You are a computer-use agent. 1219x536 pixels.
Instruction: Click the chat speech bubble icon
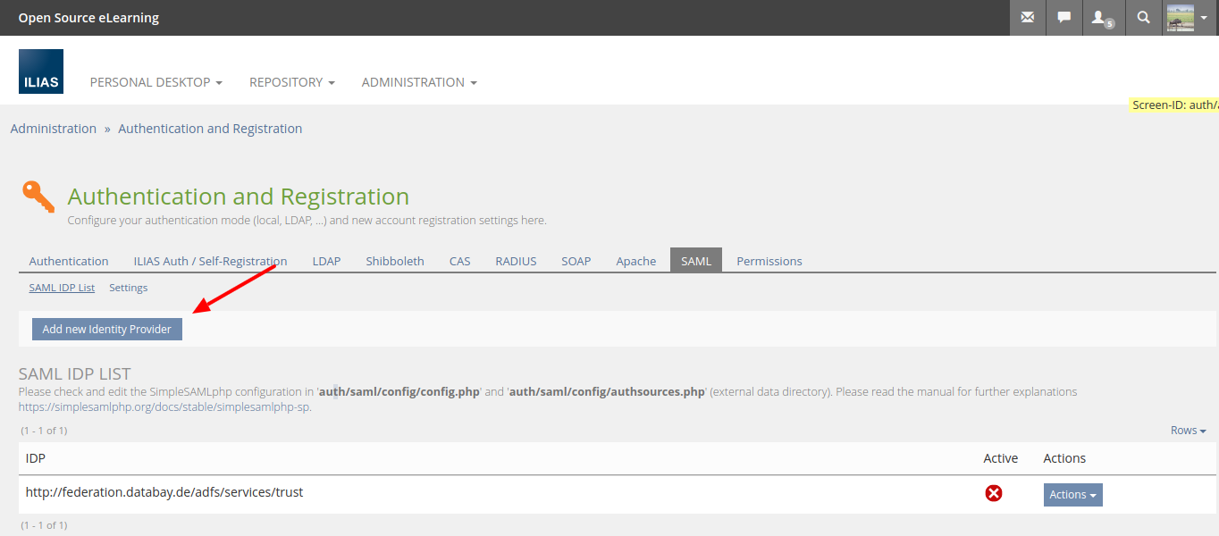(1063, 17)
